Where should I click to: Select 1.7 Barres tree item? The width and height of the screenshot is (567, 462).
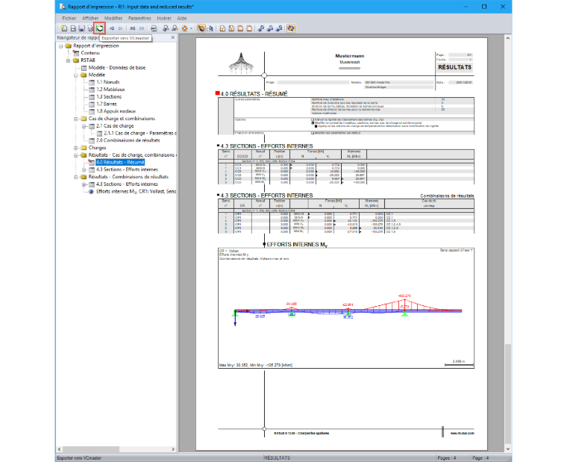tap(106, 104)
